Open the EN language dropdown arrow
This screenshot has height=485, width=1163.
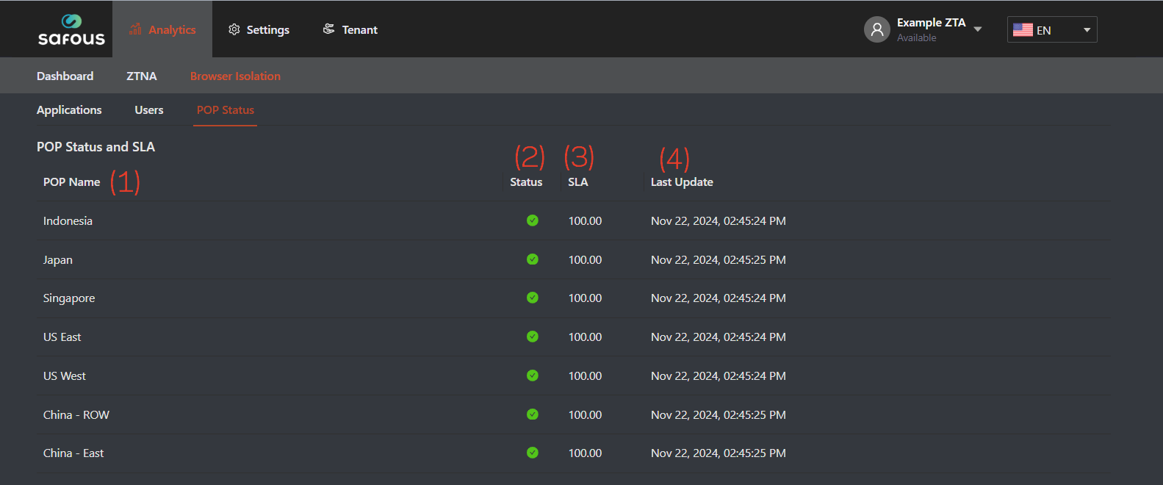tap(1087, 30)
